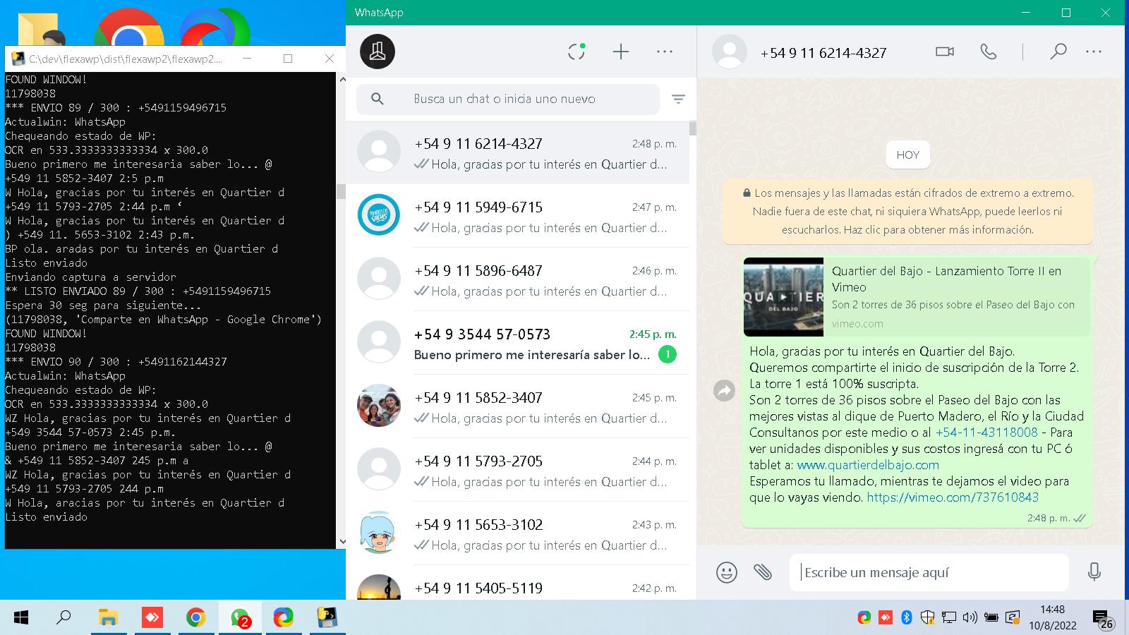Click HOY date label in conversation
This screenshot has height=635, width=1129.
[907, 155]
